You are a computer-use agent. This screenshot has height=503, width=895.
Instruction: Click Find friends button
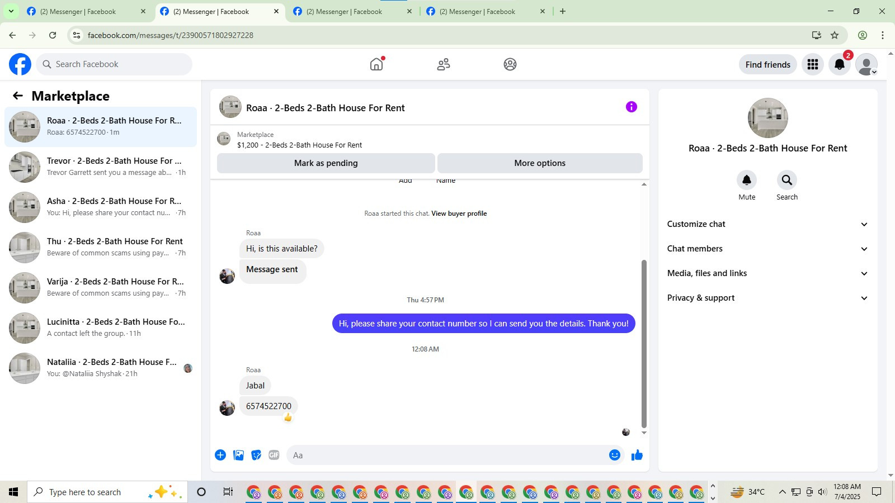point(768,64)
